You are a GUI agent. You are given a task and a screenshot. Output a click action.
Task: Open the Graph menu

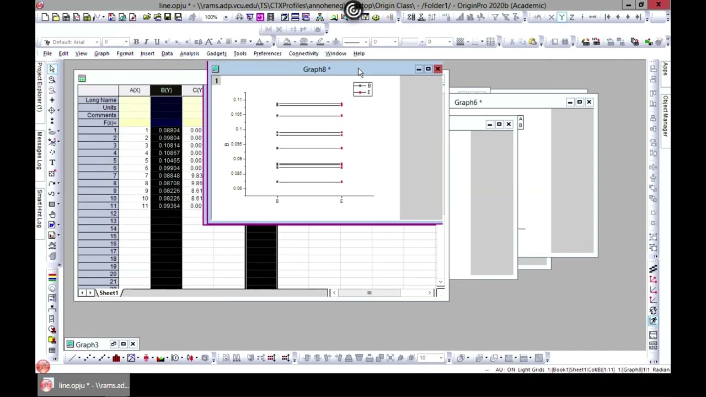pos(101,53)
